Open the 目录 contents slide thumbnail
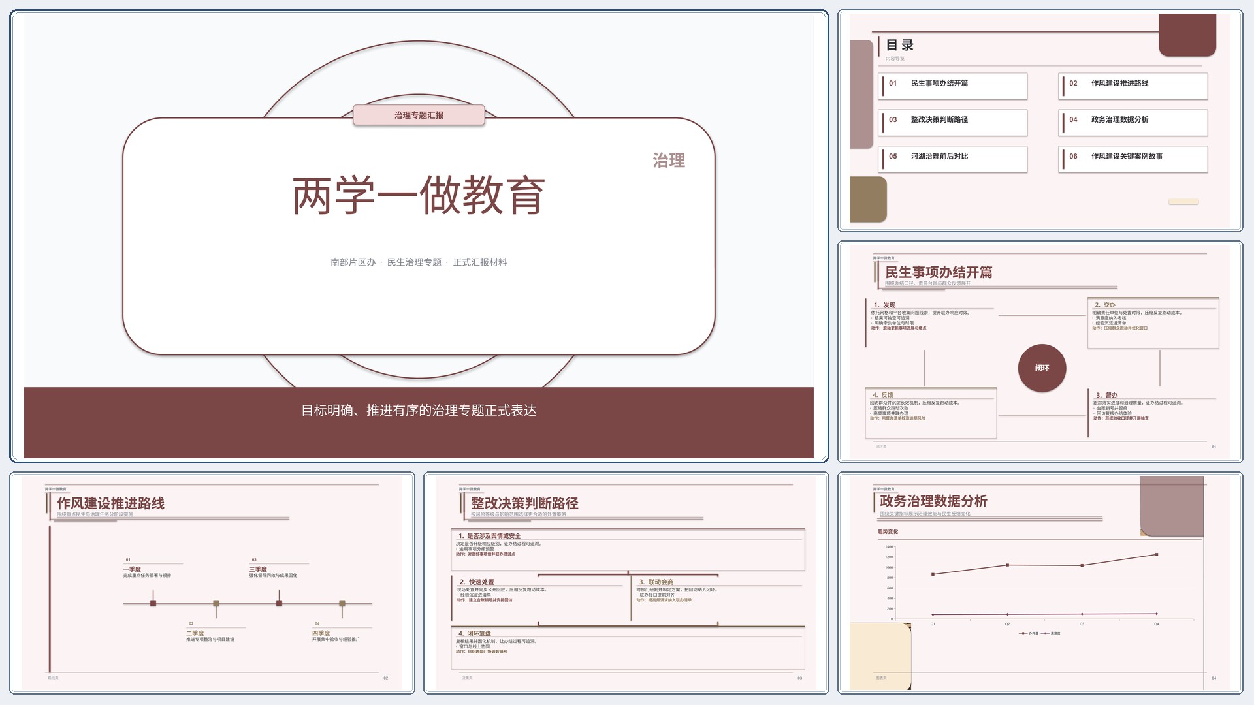This screenshot has height=705, width=1254. click(1040, 121)
